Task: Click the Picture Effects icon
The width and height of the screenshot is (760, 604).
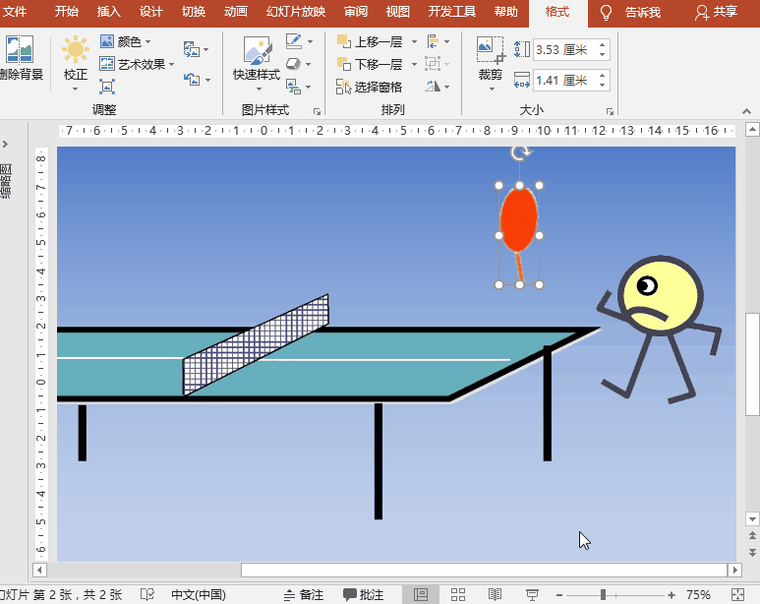Action: coord(293,64)
